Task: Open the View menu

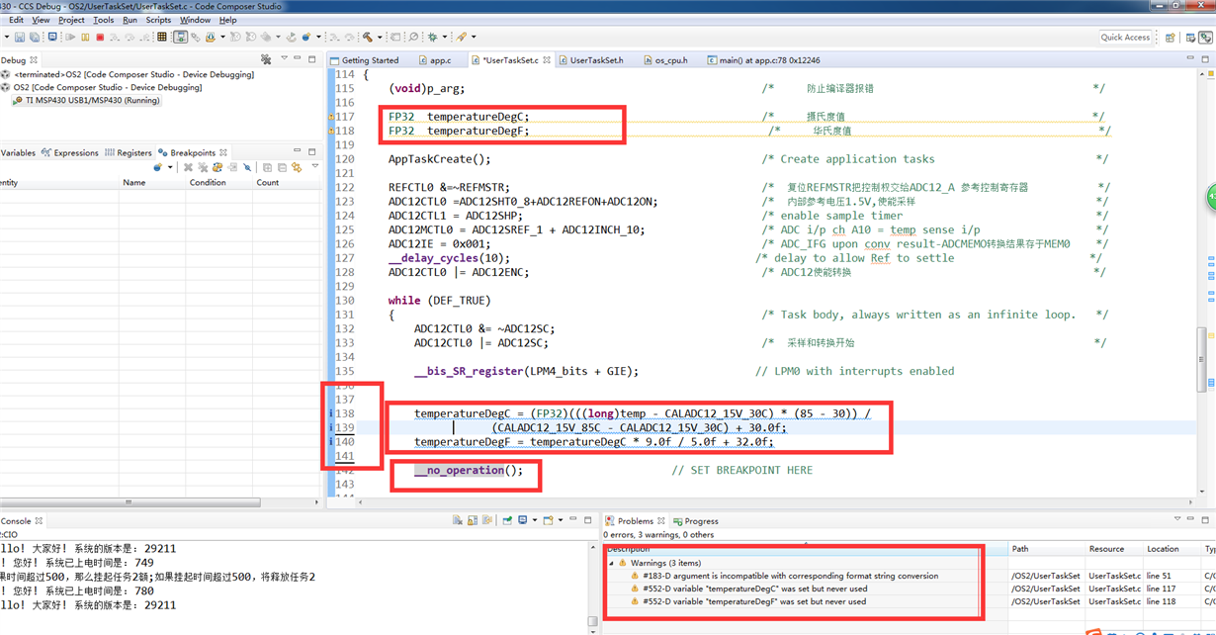Action: [x=41, y=20]
